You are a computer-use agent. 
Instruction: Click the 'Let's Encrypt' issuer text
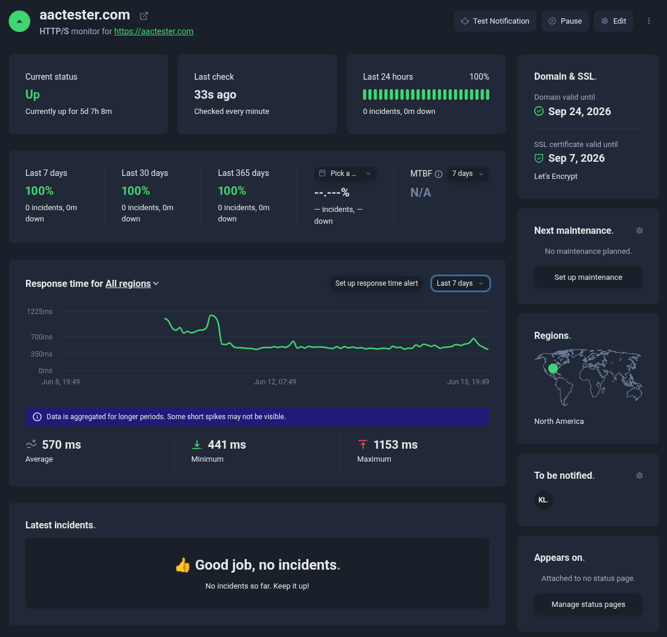tap(555, 177)
